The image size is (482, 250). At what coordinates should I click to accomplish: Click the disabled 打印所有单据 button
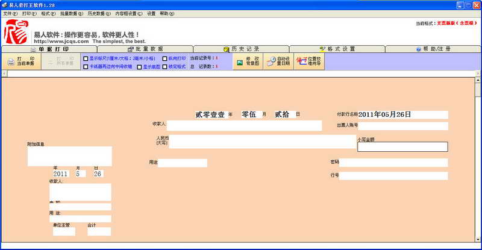[x=61, y=61]
